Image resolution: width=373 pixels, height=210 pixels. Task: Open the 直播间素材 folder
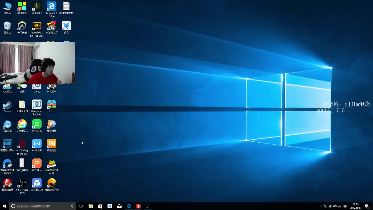click(22, 106)
